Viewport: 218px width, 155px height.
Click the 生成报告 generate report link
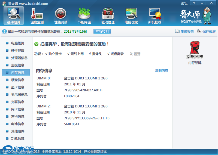pyautogui.click(x=184, y=32)
